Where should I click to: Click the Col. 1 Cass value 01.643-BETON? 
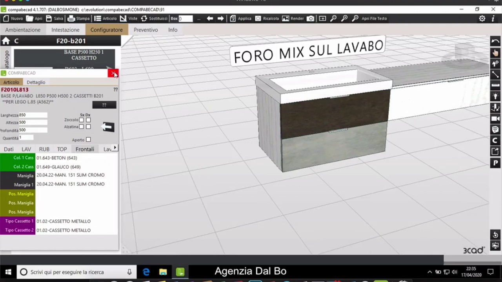(x=76, y=158)
